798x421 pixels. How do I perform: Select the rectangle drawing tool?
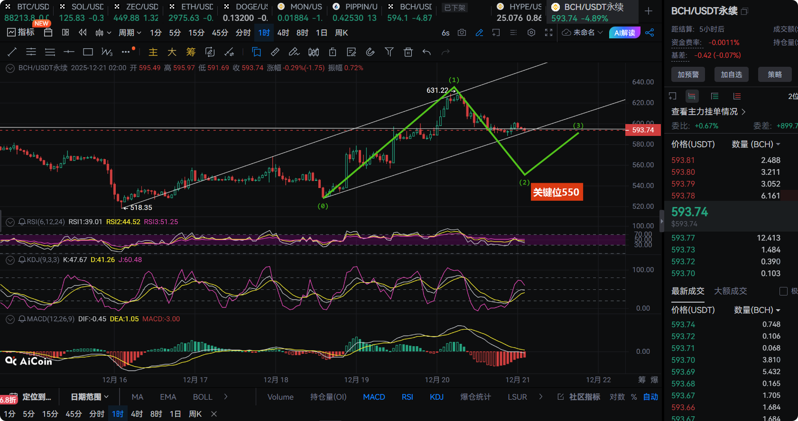88,52
